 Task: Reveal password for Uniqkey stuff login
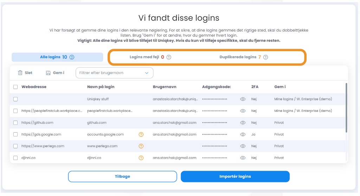pos(243,99)
